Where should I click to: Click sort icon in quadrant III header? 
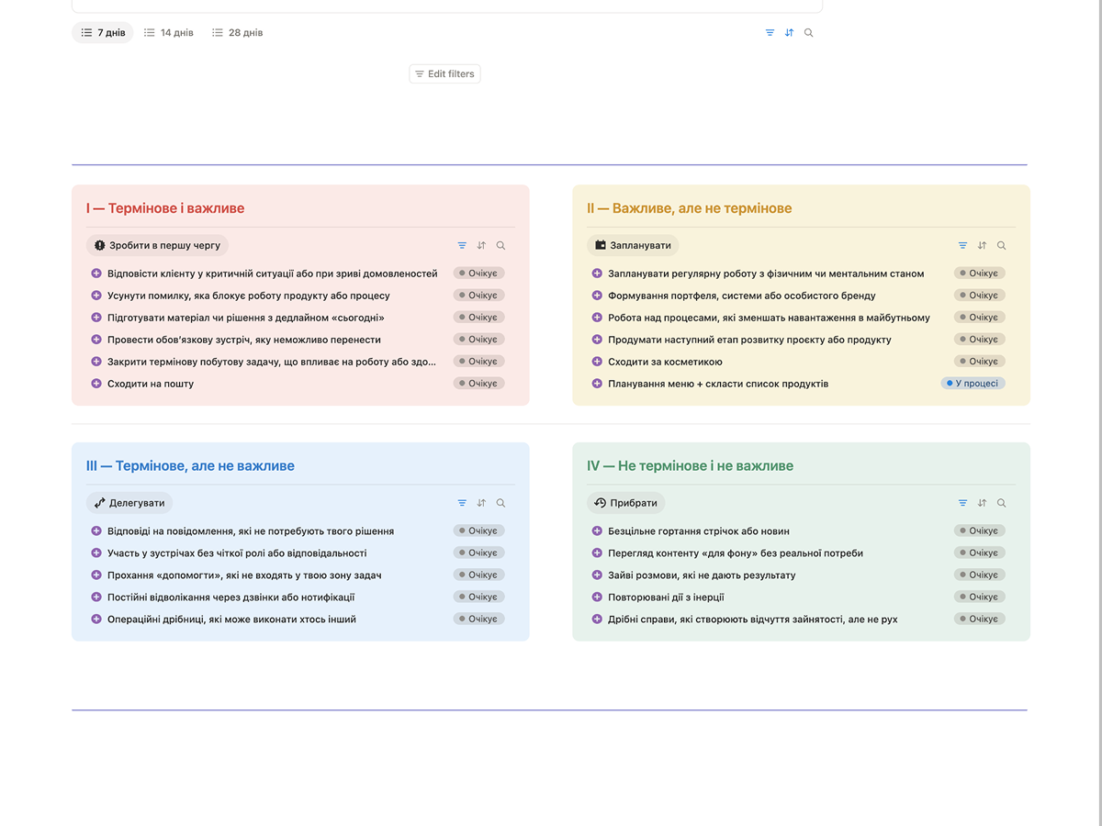(x=481, y=503)
